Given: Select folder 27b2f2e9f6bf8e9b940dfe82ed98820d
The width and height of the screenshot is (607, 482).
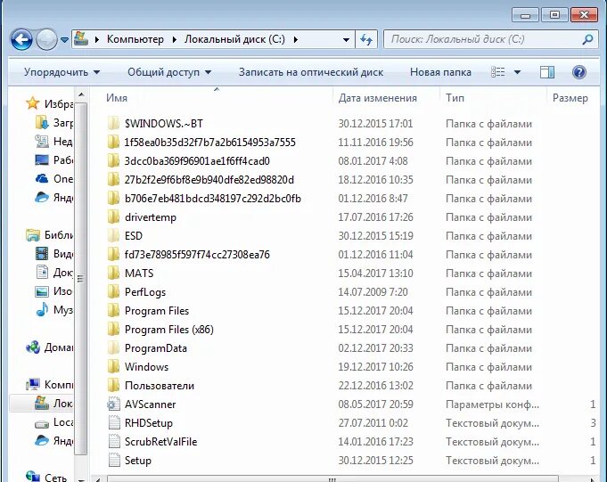Looking at the screenshot, I should pyautogui.click(x=209, y=180).
